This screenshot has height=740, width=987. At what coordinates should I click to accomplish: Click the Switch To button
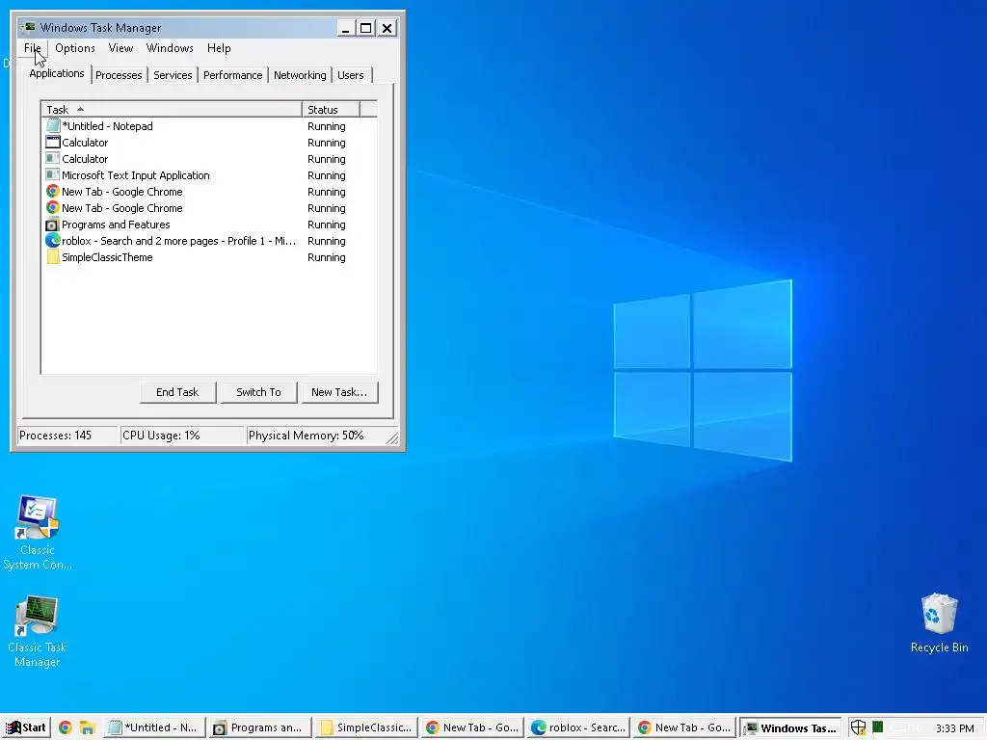click(258, 392)
